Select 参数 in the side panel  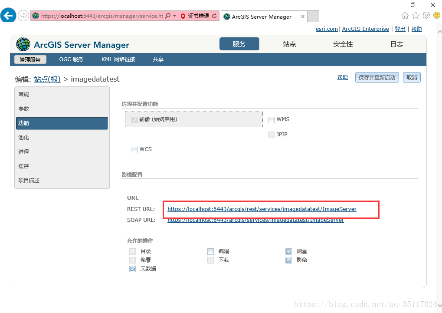click(x=62, y=109)
